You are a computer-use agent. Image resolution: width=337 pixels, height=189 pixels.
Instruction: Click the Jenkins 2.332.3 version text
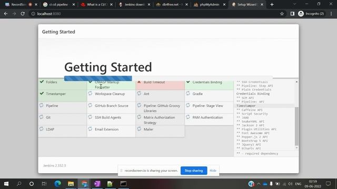click(x=55, y=165)
